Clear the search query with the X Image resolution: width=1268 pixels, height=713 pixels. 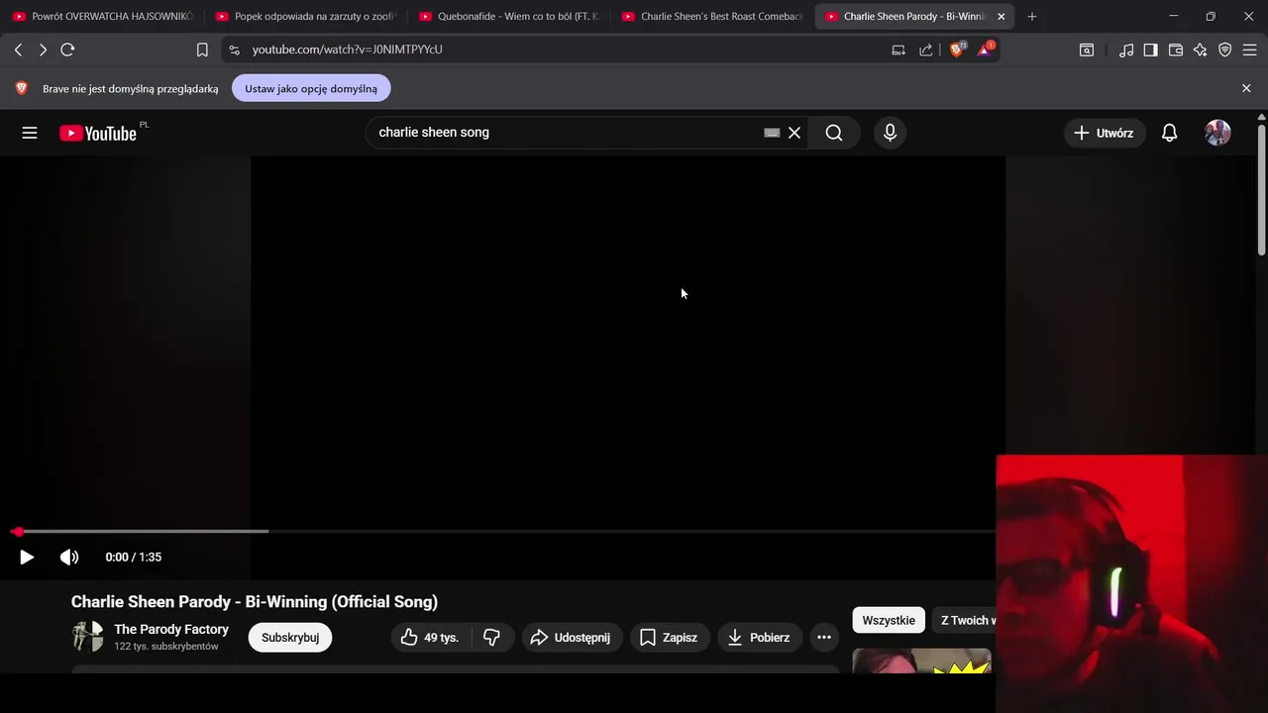coord(794,133)
